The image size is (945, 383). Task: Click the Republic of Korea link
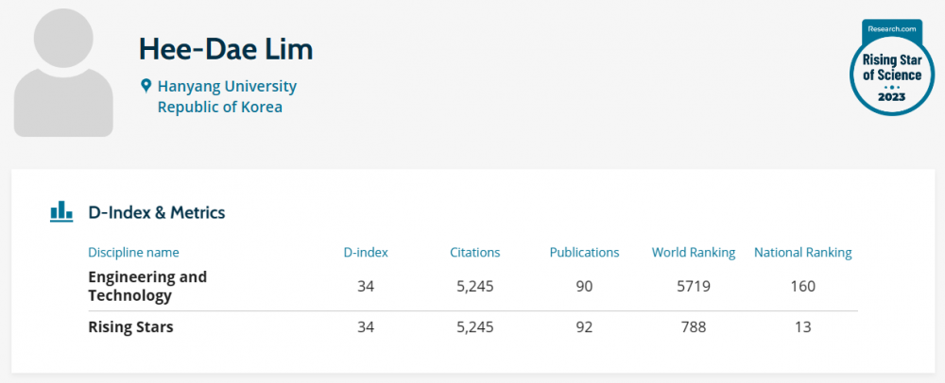click(x=219, y=107)
